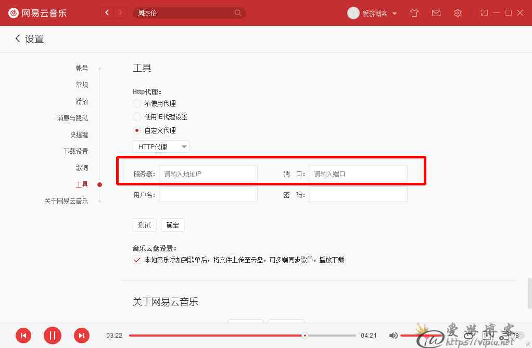
Task: Switch to mini mode icon
Action: (x=484, y=13)
